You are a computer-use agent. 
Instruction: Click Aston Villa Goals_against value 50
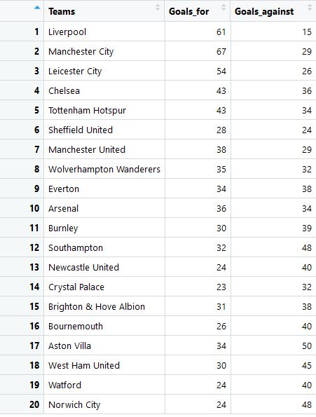(307, 346)
